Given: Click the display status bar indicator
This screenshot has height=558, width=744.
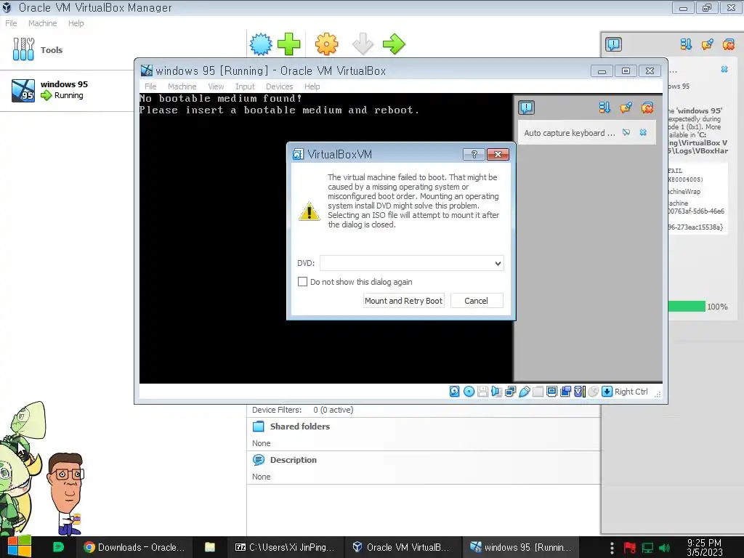Looking at the screenshot, I should [x=552, y=392].
